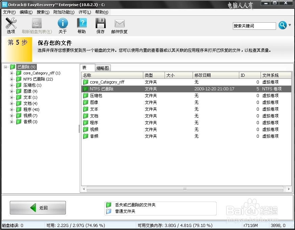The image size is (295, 230).
Task: Click the scrollbar left arrow
Action: [x=84, y=189]
